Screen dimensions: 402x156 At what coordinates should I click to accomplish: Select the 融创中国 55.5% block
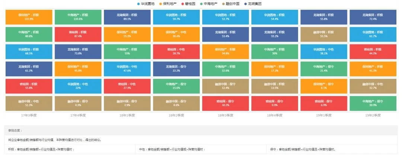pos(324,34)
